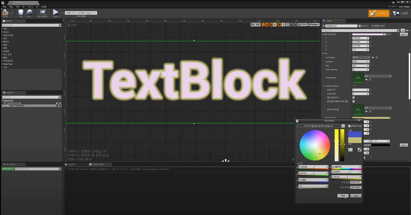Select the [Canvas Panel] hierarchy row
Image resolution: width=411 pixels, height=215 pixels.
tap(32, 103)
